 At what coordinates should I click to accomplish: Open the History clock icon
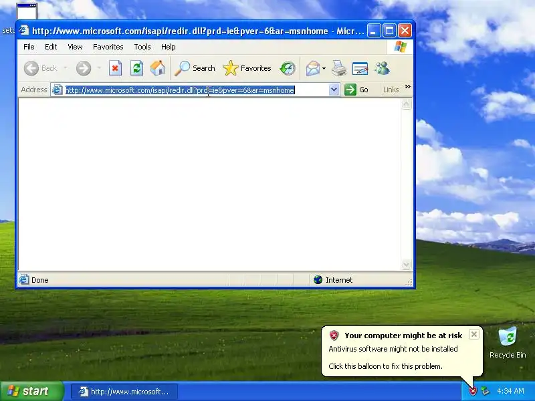point(288,68)
